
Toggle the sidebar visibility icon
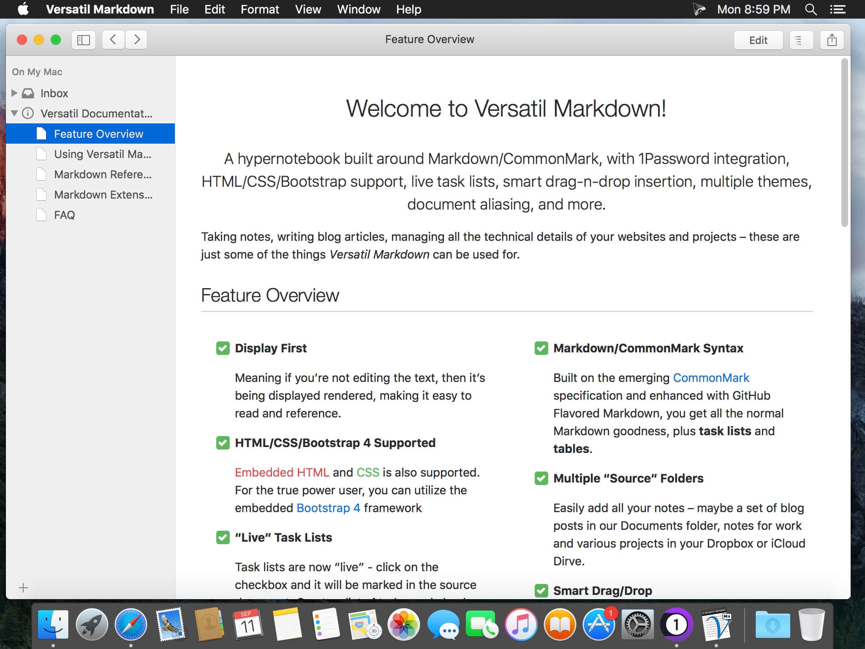click(x=83, y=40)
